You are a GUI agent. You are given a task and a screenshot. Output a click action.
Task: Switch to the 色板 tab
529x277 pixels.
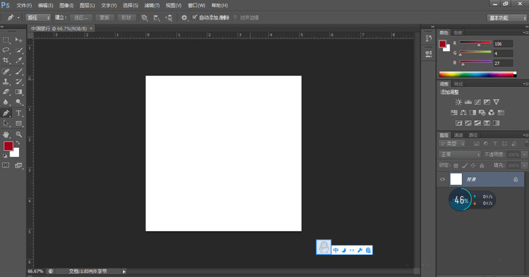458,33
